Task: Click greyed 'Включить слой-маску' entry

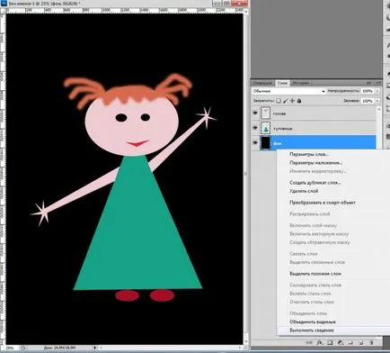Action: point(313,225)
